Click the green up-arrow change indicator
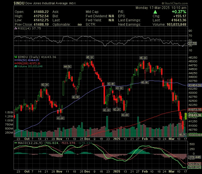The image size is (202, 174). pyautogui.click(x=155, y=12)
